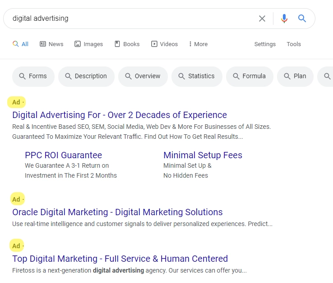
Task: Open the Settings menu
Action: tap(265, 44)
